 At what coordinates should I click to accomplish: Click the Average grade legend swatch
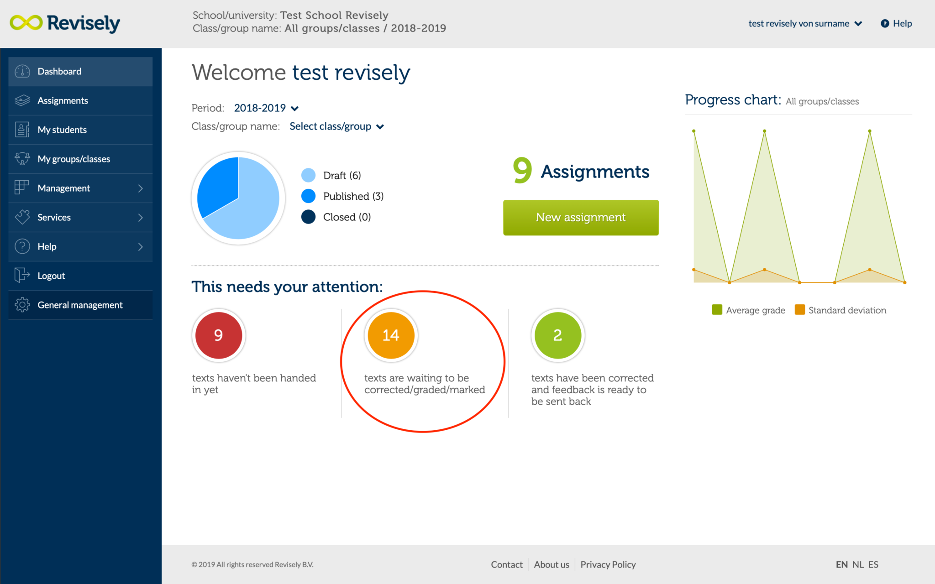pos(717,310)
